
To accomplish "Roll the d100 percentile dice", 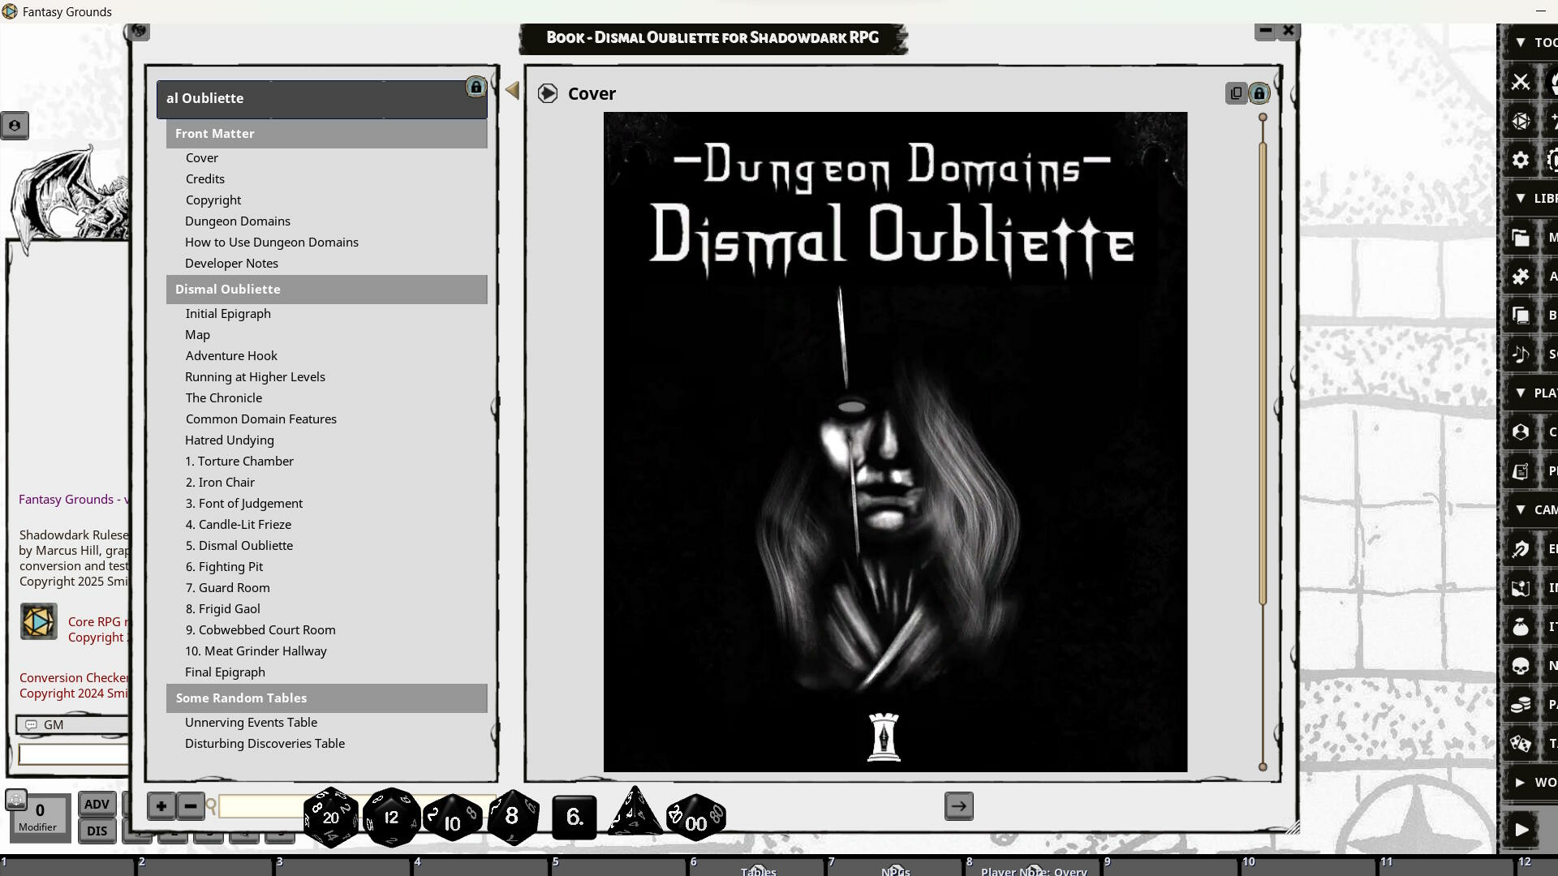I will (x=695, y=818).
